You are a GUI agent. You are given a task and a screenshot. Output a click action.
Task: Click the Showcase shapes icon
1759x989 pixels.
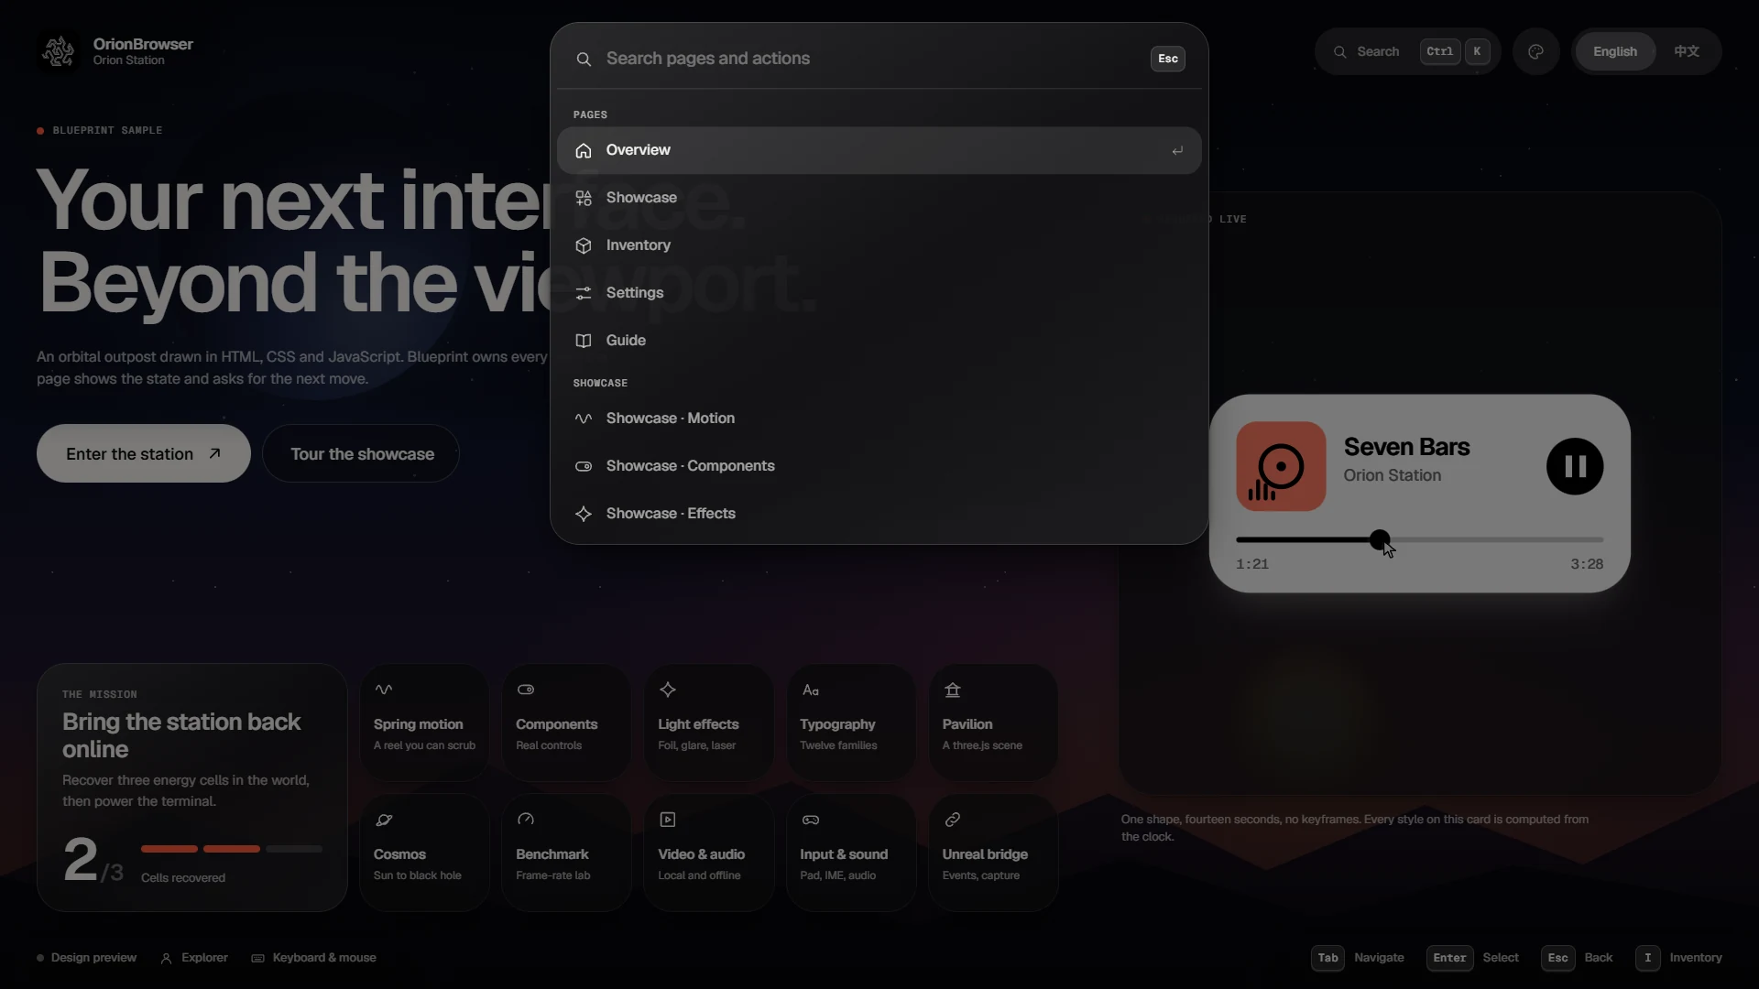click(584, 198)
